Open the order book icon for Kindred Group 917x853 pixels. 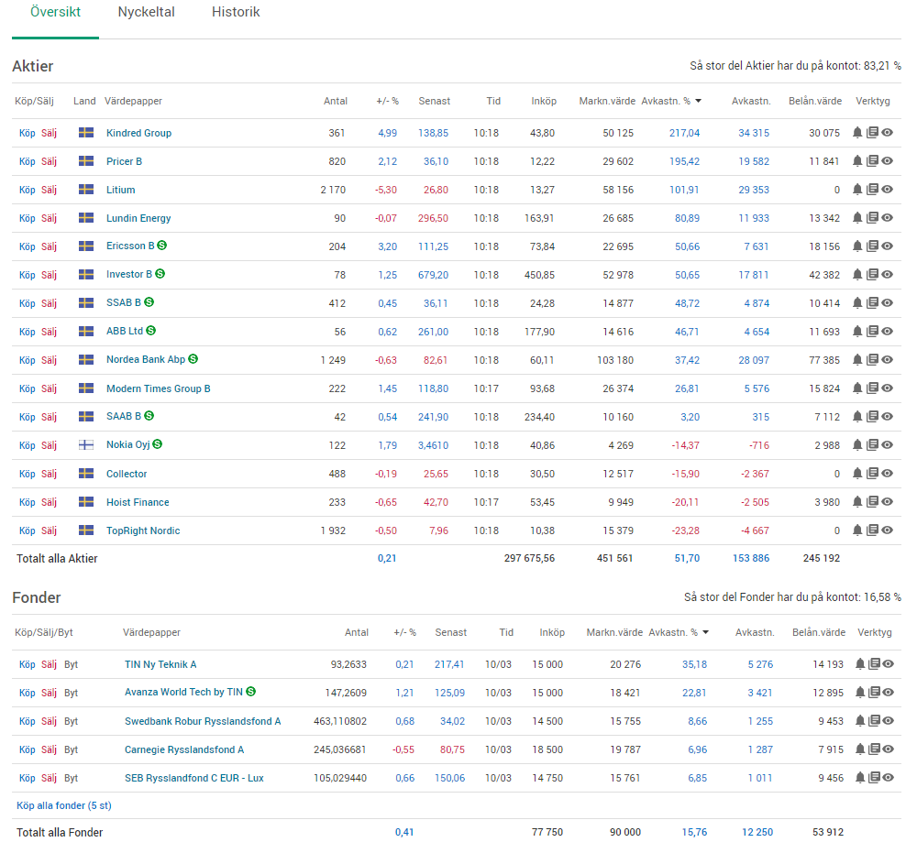[872, 133]
